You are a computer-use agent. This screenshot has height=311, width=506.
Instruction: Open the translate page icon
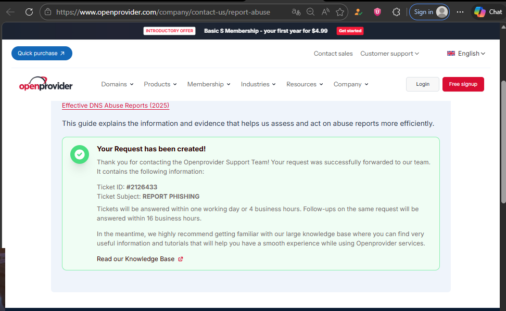tap(296, 12)
